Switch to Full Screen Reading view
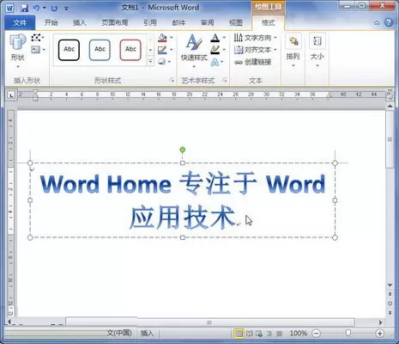The image size is (399, 344). coord(250,333)
